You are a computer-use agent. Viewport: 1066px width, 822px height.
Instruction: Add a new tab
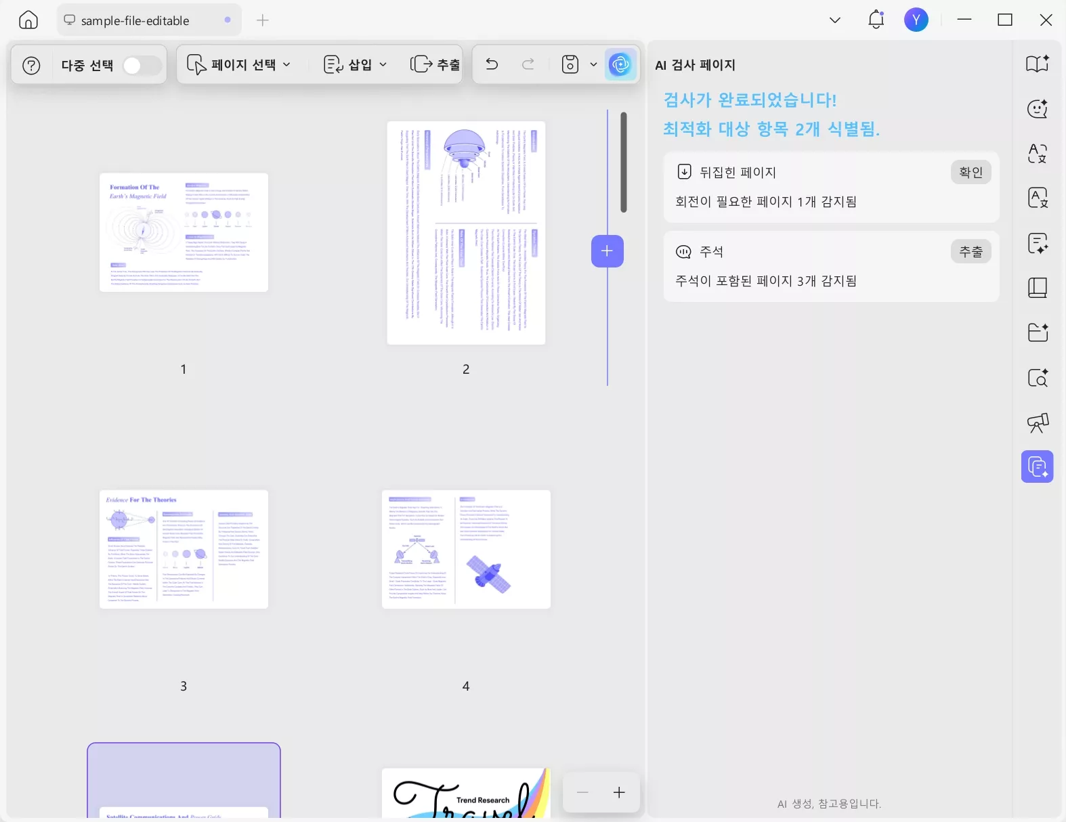[x=263, y=20]
